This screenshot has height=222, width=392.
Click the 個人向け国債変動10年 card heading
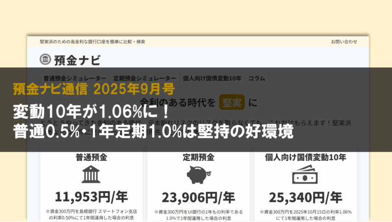pos(305,158)
